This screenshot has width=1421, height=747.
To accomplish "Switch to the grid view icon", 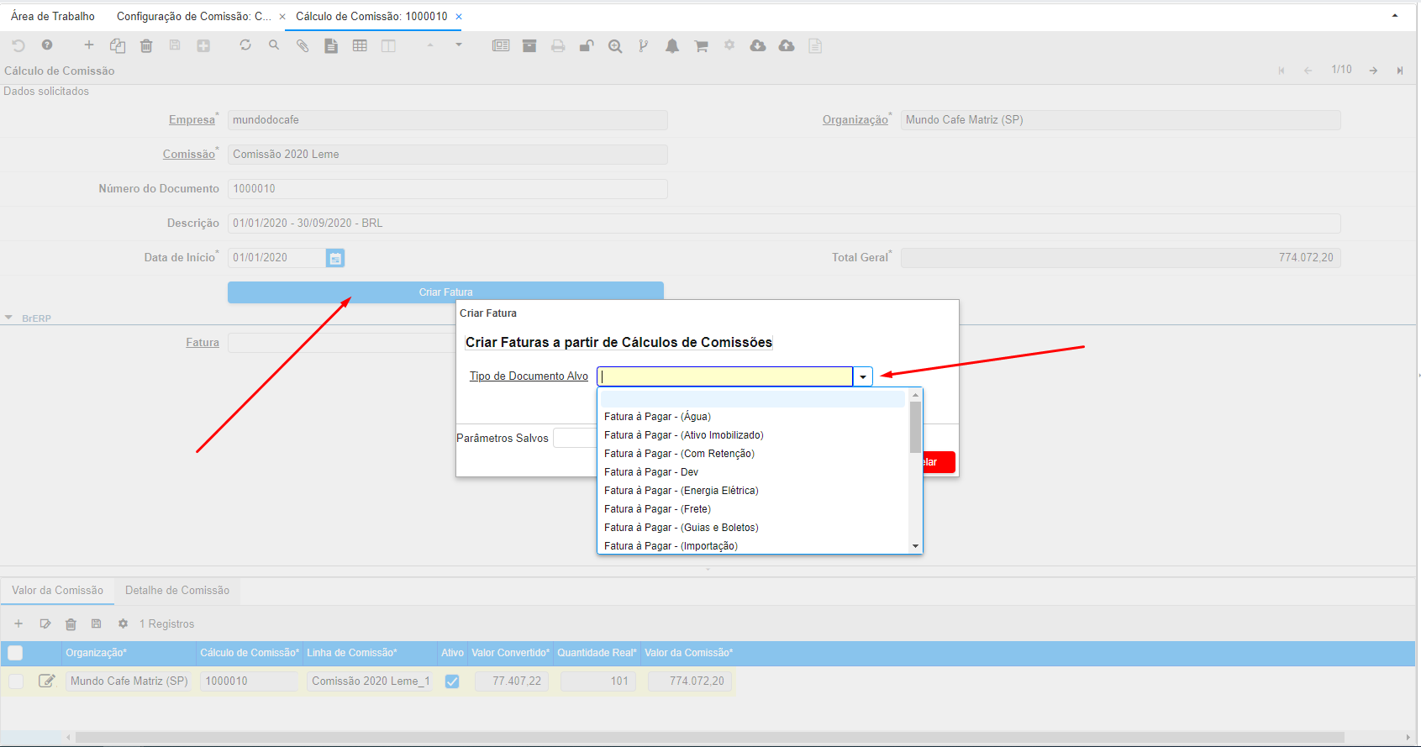I will click(x=360, y=45).
